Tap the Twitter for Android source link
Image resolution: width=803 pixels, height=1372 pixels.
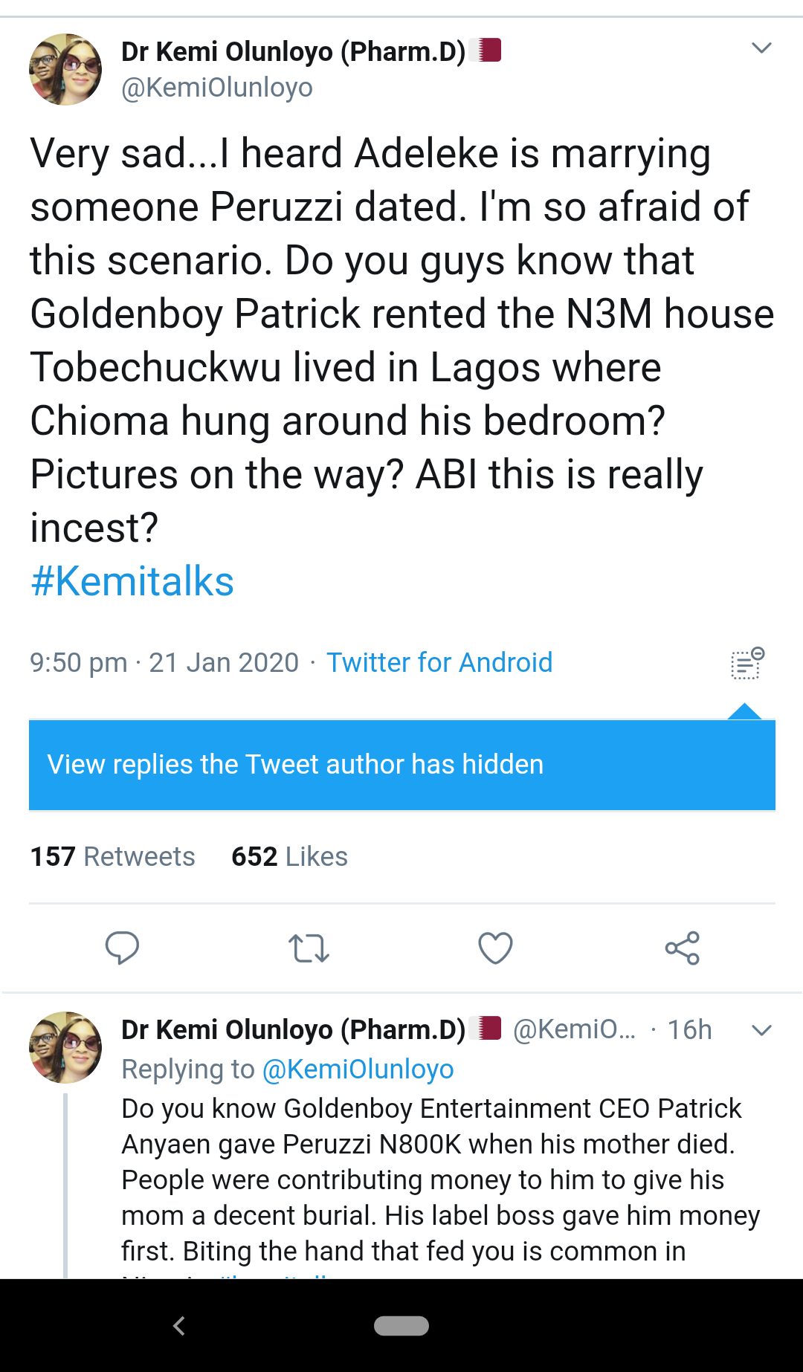pyautogui.click(x=439, y=662)
